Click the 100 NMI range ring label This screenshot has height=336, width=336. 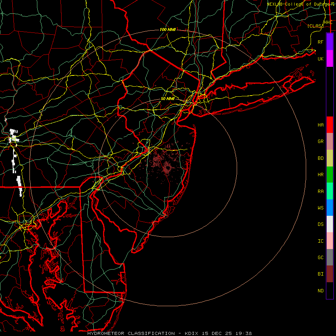click(168, 29)
